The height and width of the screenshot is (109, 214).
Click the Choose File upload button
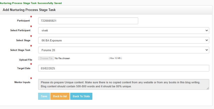coord(46,58)
